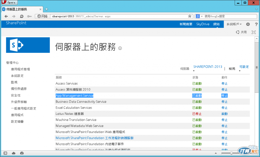Start the Lotus Notes 連接器 service

[225, 114]
